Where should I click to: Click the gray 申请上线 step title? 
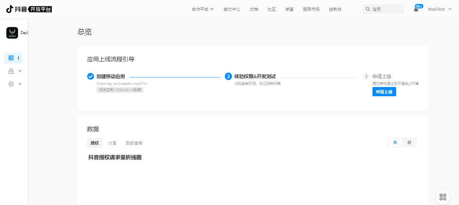[382, 76]
